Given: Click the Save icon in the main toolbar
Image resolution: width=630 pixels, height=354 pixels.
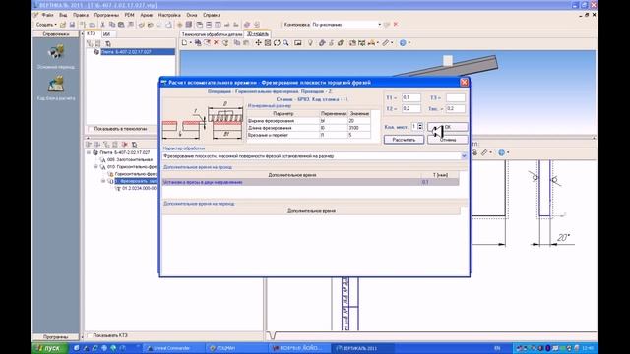Looking at the screenshot, I should point(72,25).
